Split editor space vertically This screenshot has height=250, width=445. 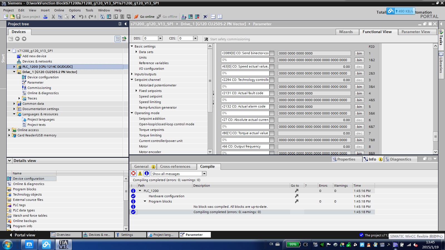(220, 17)
